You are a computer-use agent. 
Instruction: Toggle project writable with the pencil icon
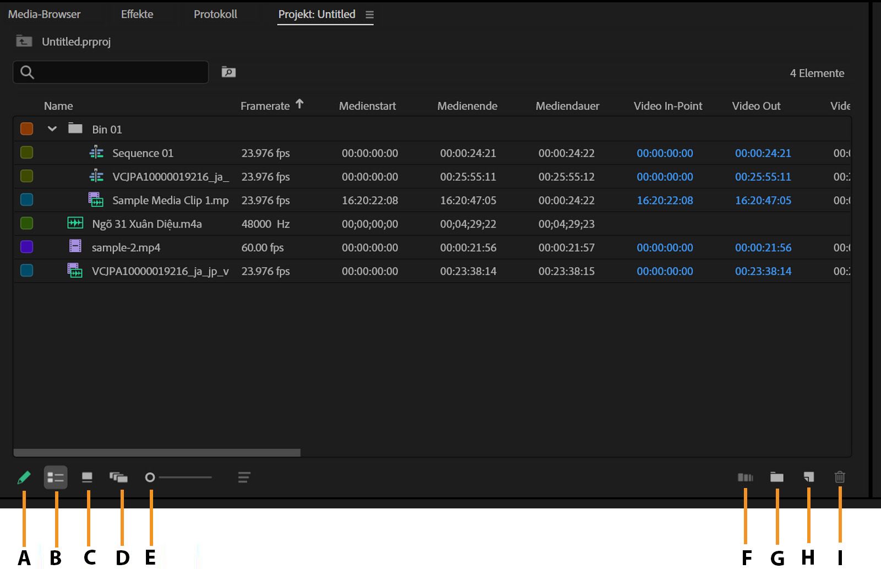(24, 477)
